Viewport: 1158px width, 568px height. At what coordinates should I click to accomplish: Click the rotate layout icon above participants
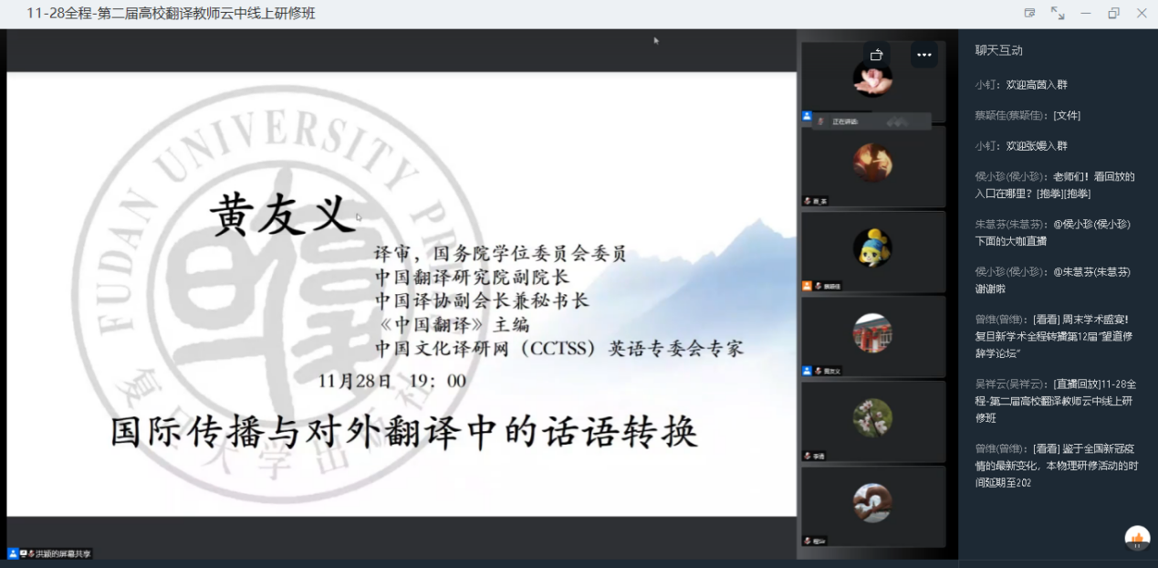point(877,55)
